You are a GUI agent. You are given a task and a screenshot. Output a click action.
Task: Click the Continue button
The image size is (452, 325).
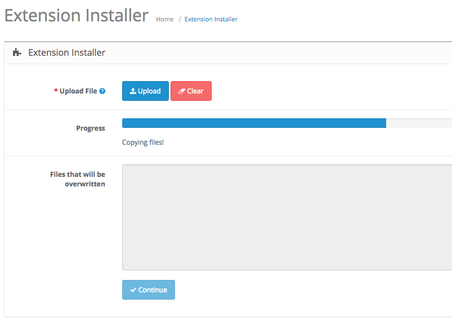coord(149,290)
